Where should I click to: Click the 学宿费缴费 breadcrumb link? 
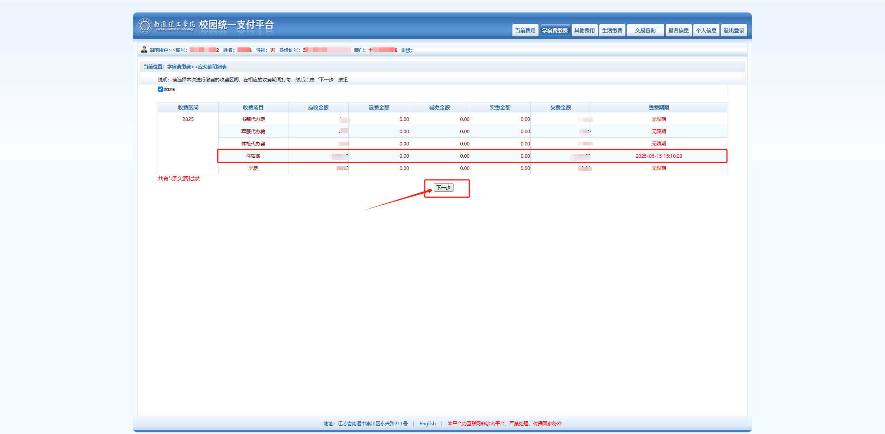point(179,67)
